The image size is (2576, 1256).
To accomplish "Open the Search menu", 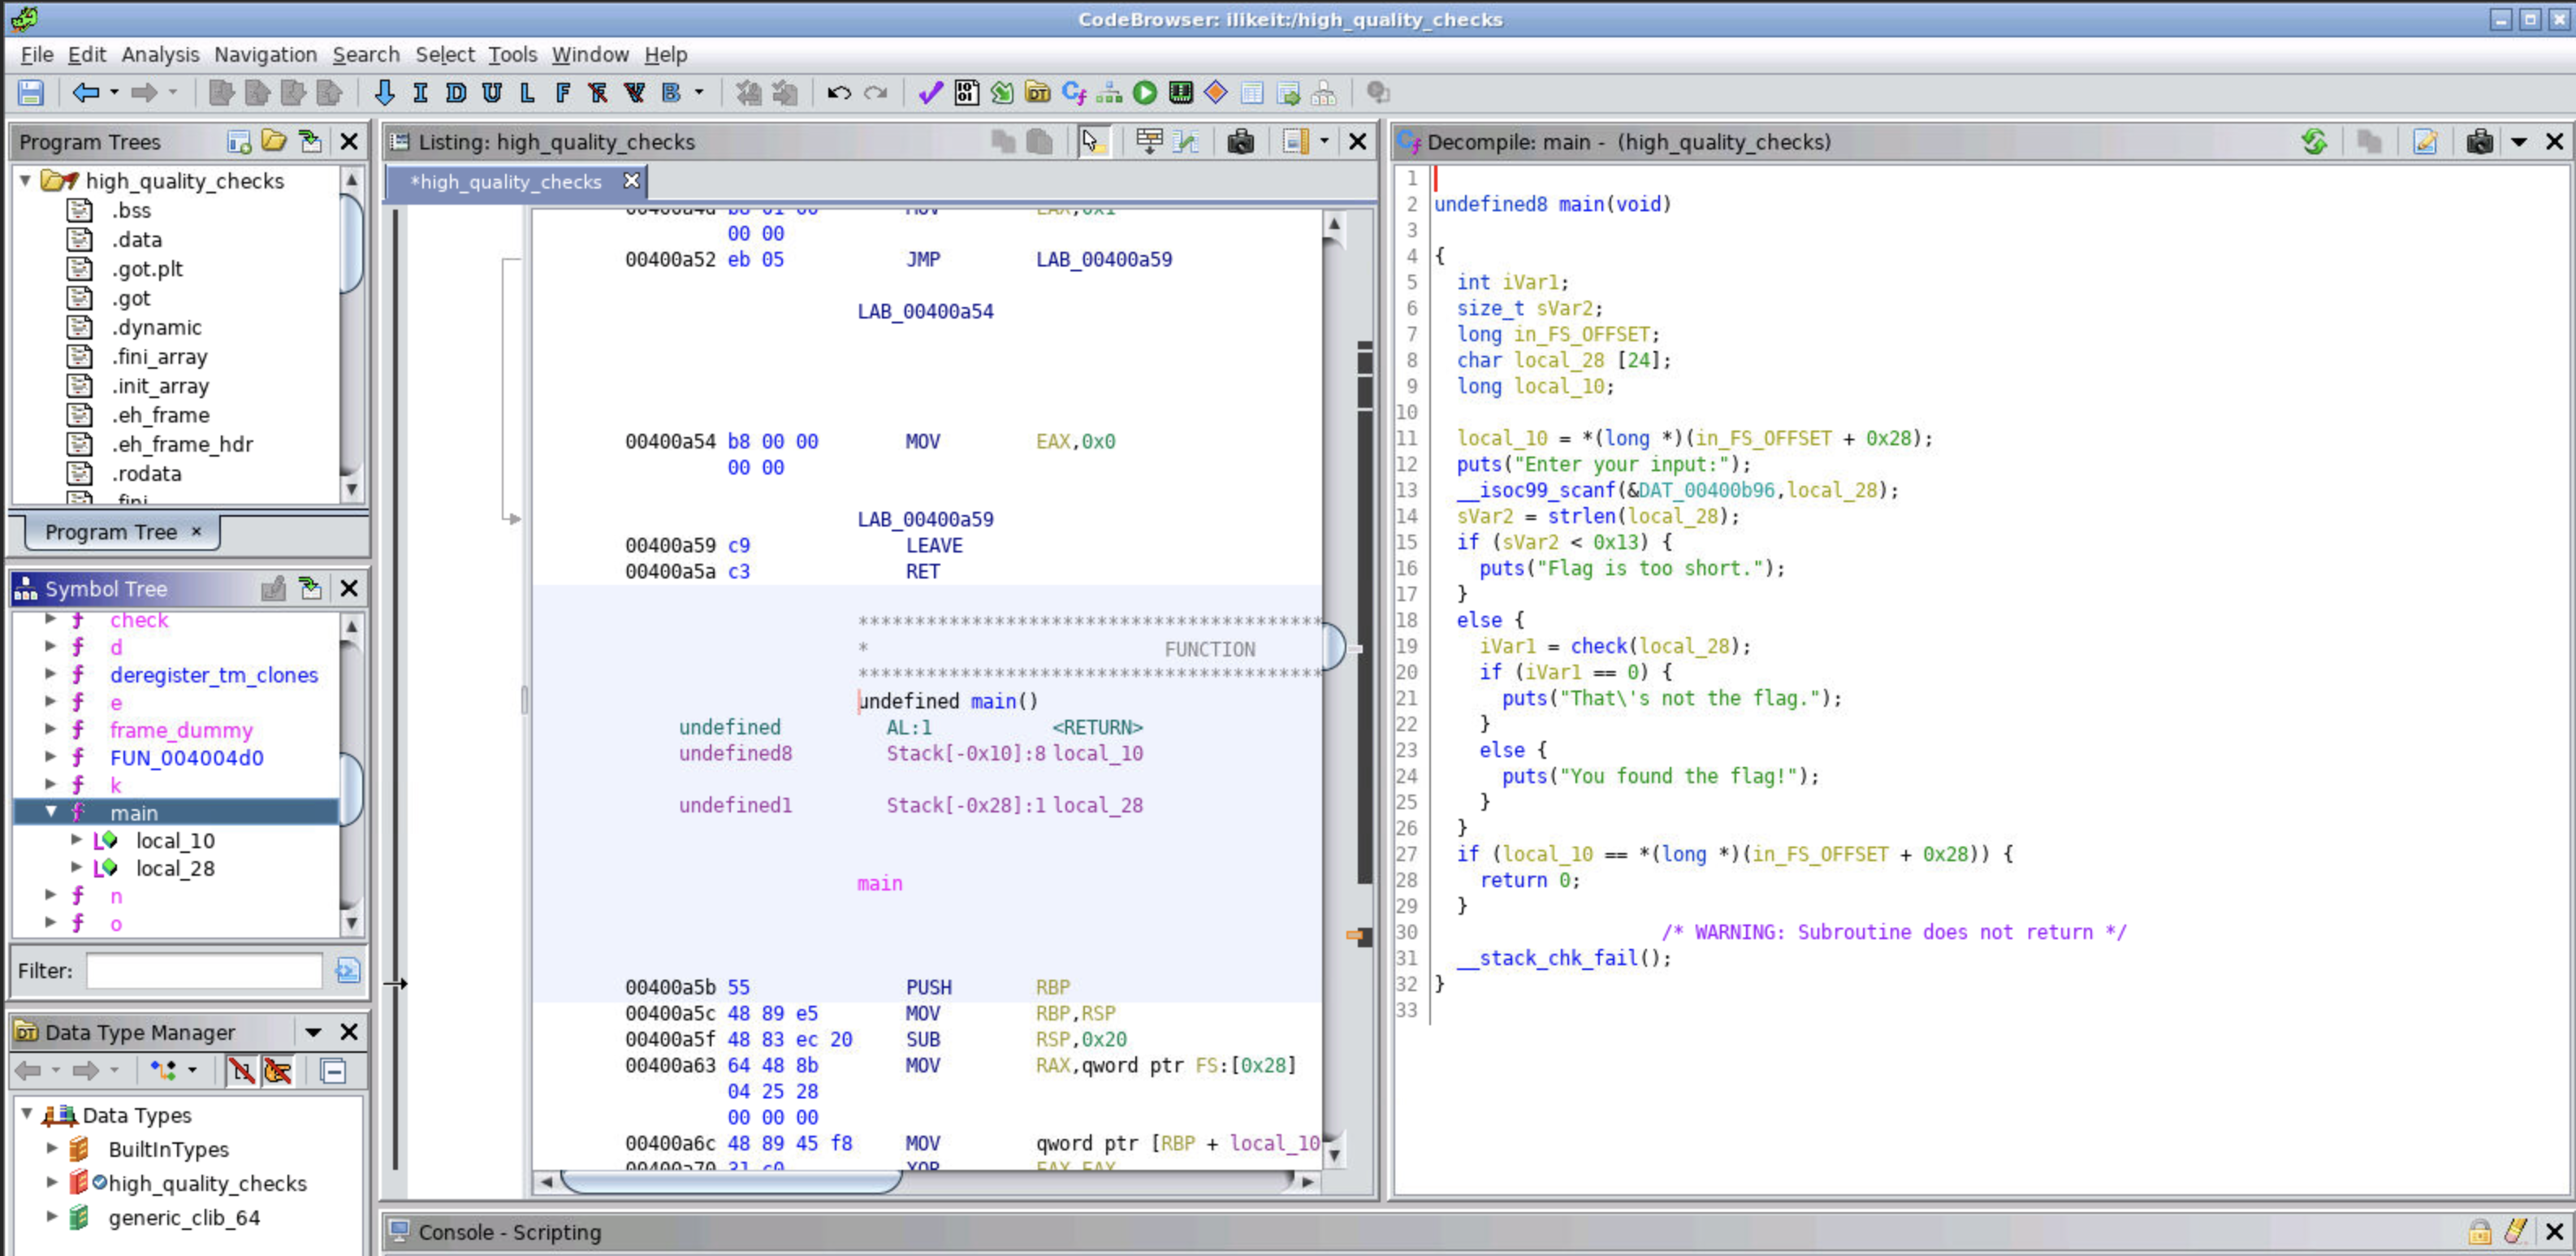I will coord(366,54).
